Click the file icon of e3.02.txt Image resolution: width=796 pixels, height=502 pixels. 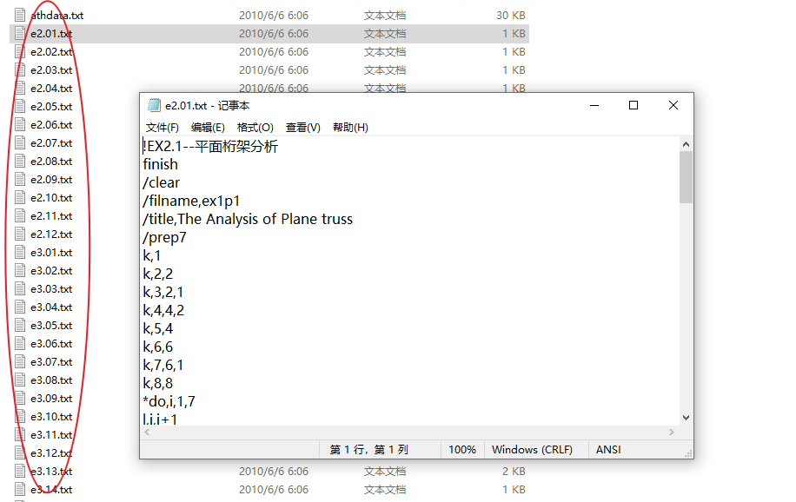coord(20,271)
